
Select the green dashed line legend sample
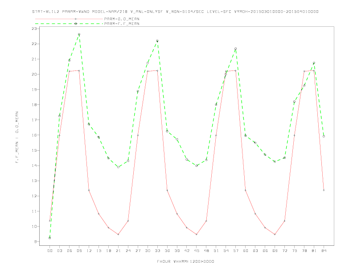69,24
